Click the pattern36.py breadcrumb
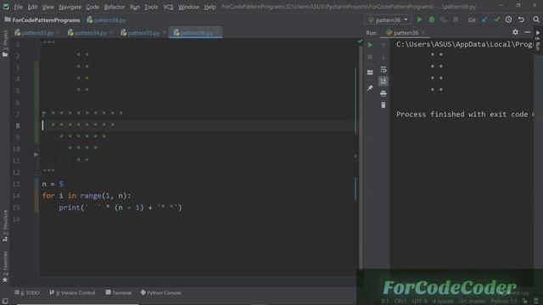Image resolution: width=543 pixels, height=305 pixels. click(106, 20)
